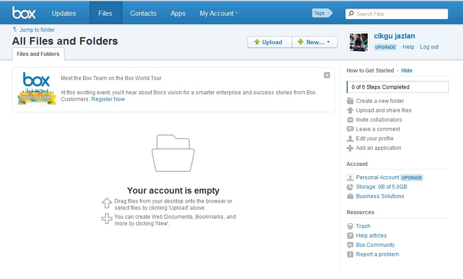Click the Business Solutions briefcase icon
The image size is (463, 279).
(350, 196)
